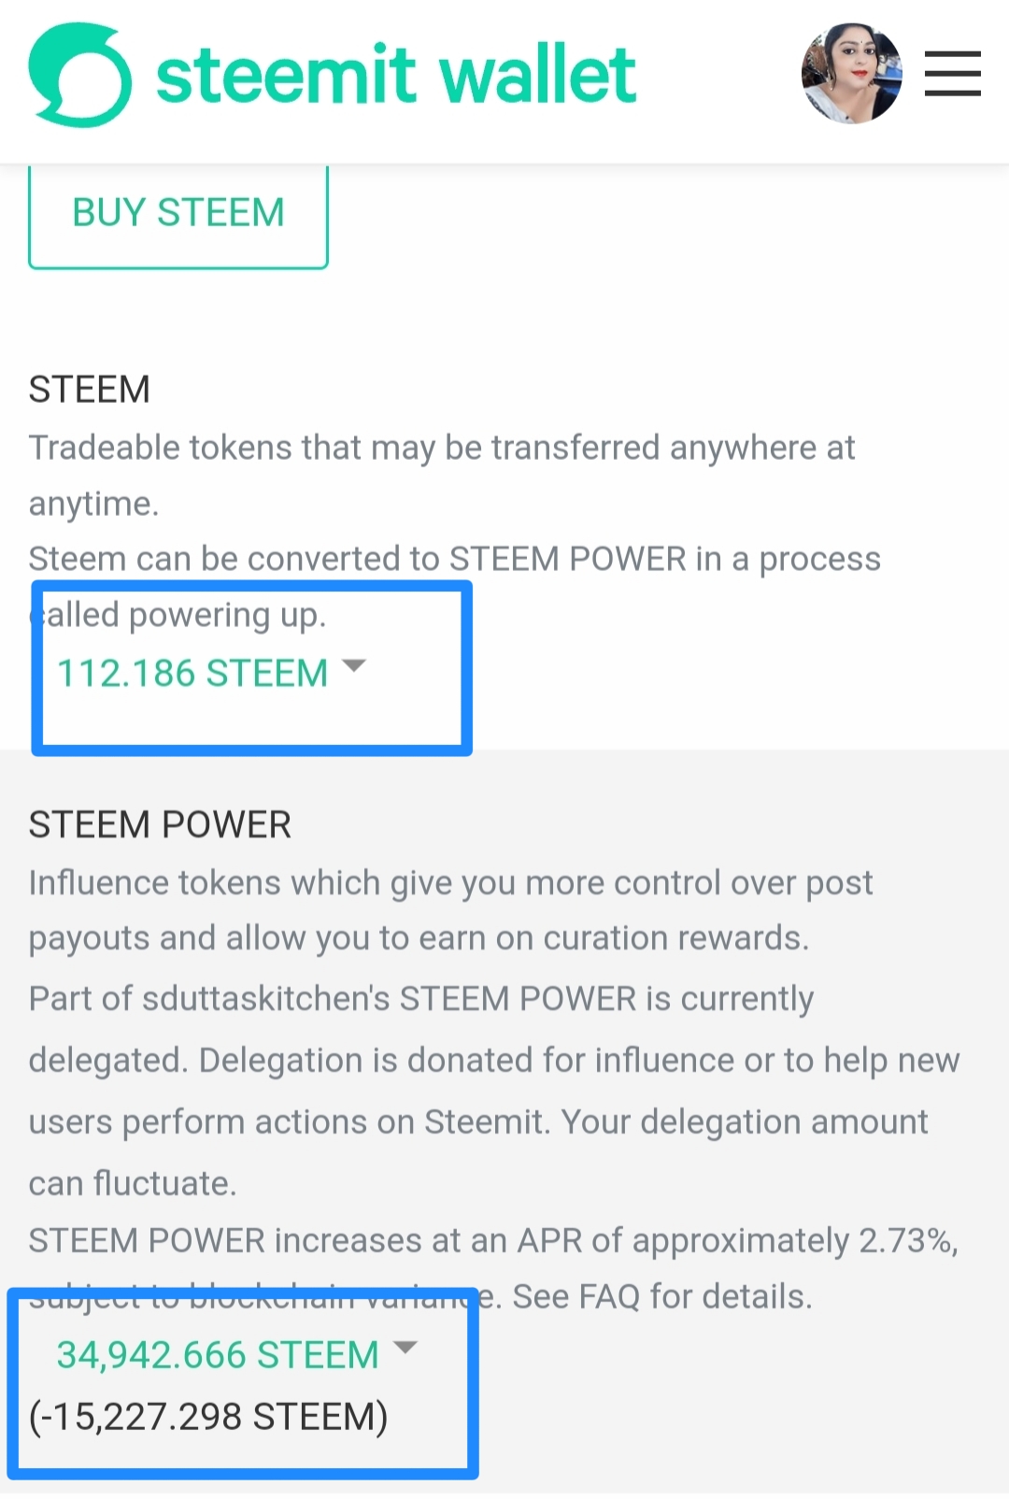Click the Steemit speech-bubble logo icon
Image resolution: width=1009 pixels, height=1499 pixels.
[x=80, y=75]
